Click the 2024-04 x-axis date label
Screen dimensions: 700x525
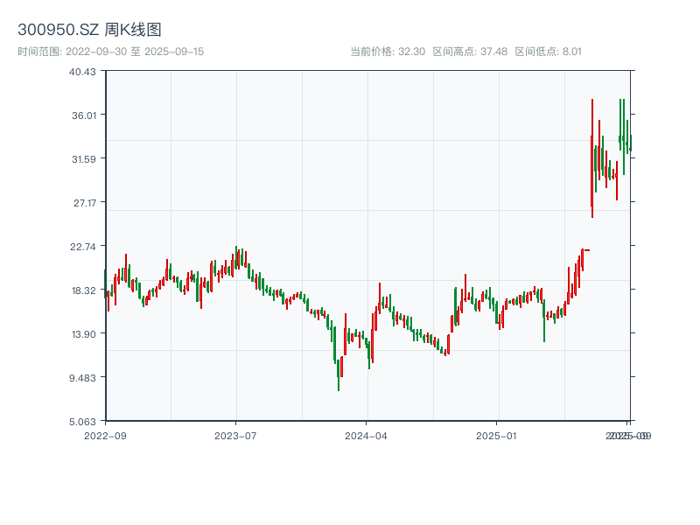coord(367,435)
